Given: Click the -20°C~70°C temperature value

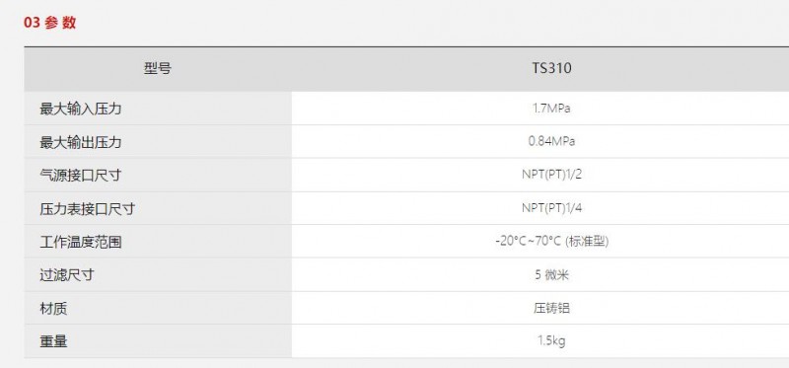Looking at the screenshot, I should coord(528,242).
